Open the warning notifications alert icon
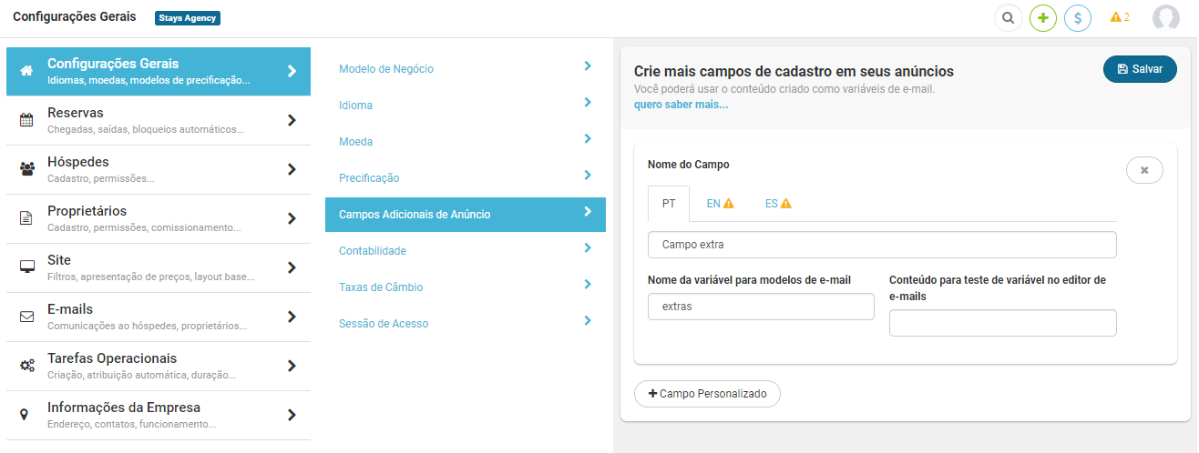This screenshot has height=453, width=1199. [x=1120, y=17]
